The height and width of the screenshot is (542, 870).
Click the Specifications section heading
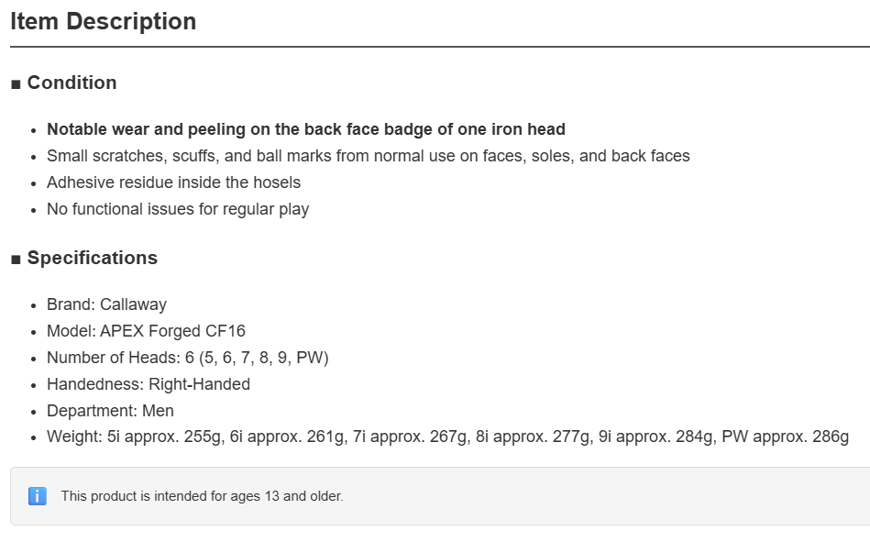92,258
